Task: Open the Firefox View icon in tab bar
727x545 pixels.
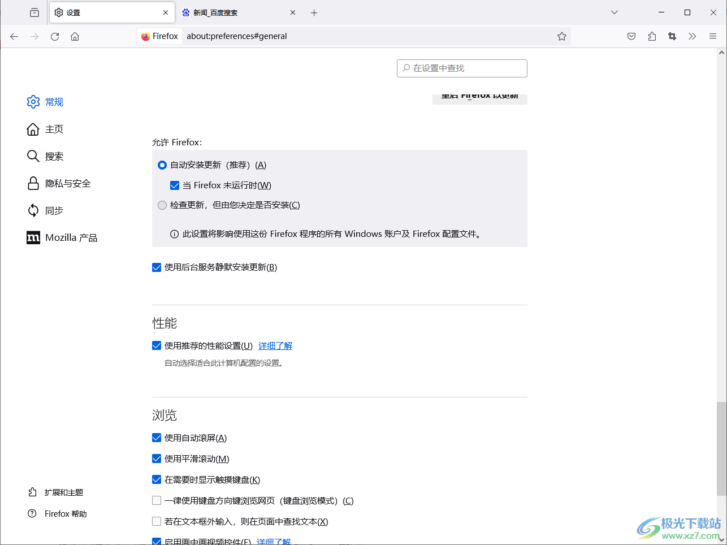Action: tap(34, 12)
